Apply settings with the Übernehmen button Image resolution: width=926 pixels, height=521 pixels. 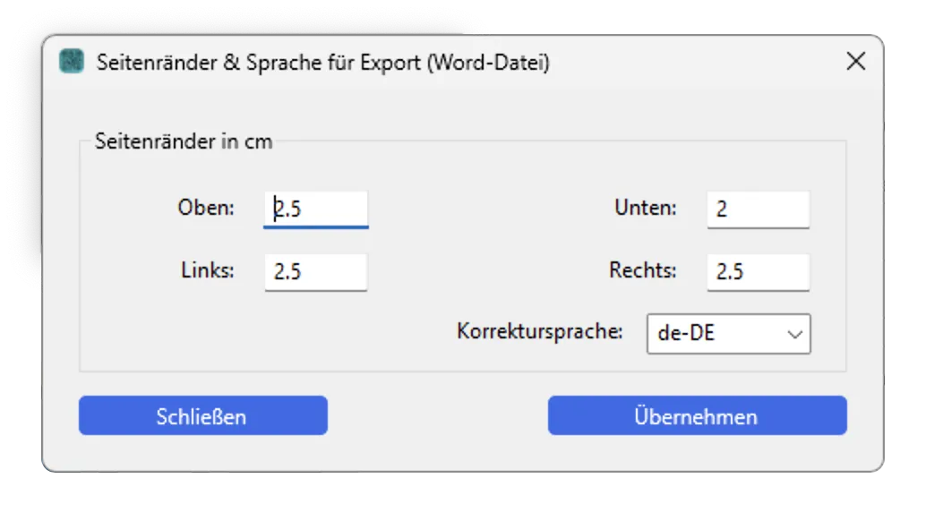coord(698,416)
